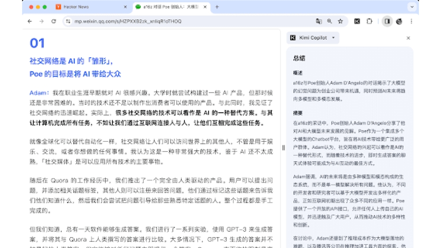Click the '摘要' subheading in summary
This screenshot has height=248, width=441.
(298, 113)
